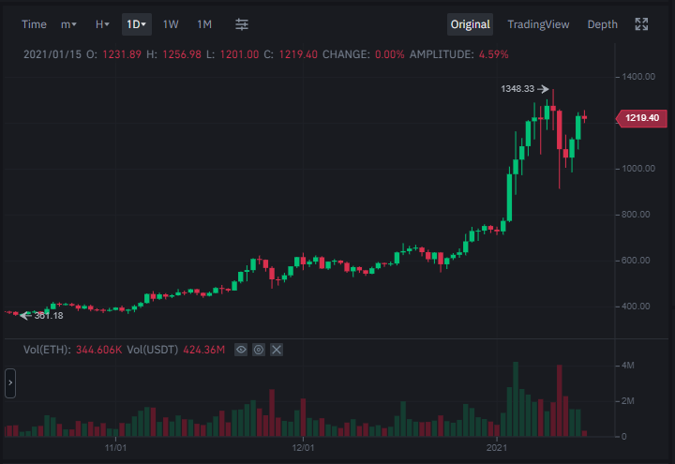Open volume indicator settings icon
Screen dimensions: 675x464
[x=259, y=350]
